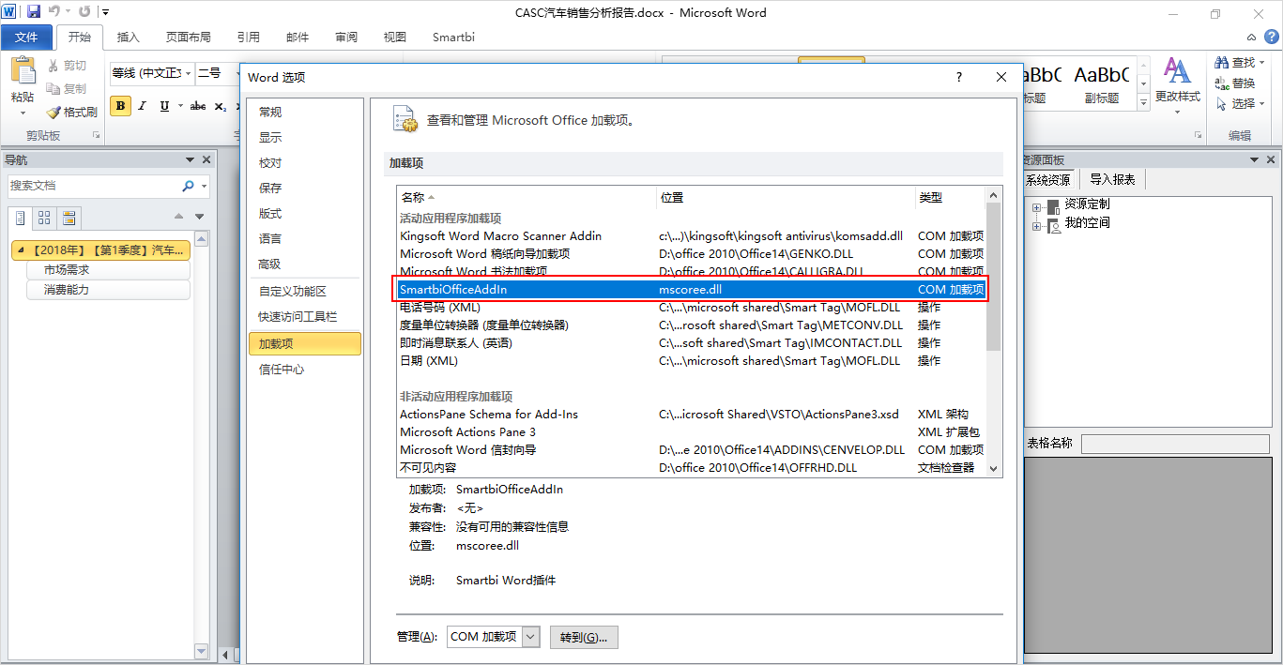Screen dimensions: 1283x665
Task: Apply subscript (X₂) formatting
Action: tap(221, 106)
